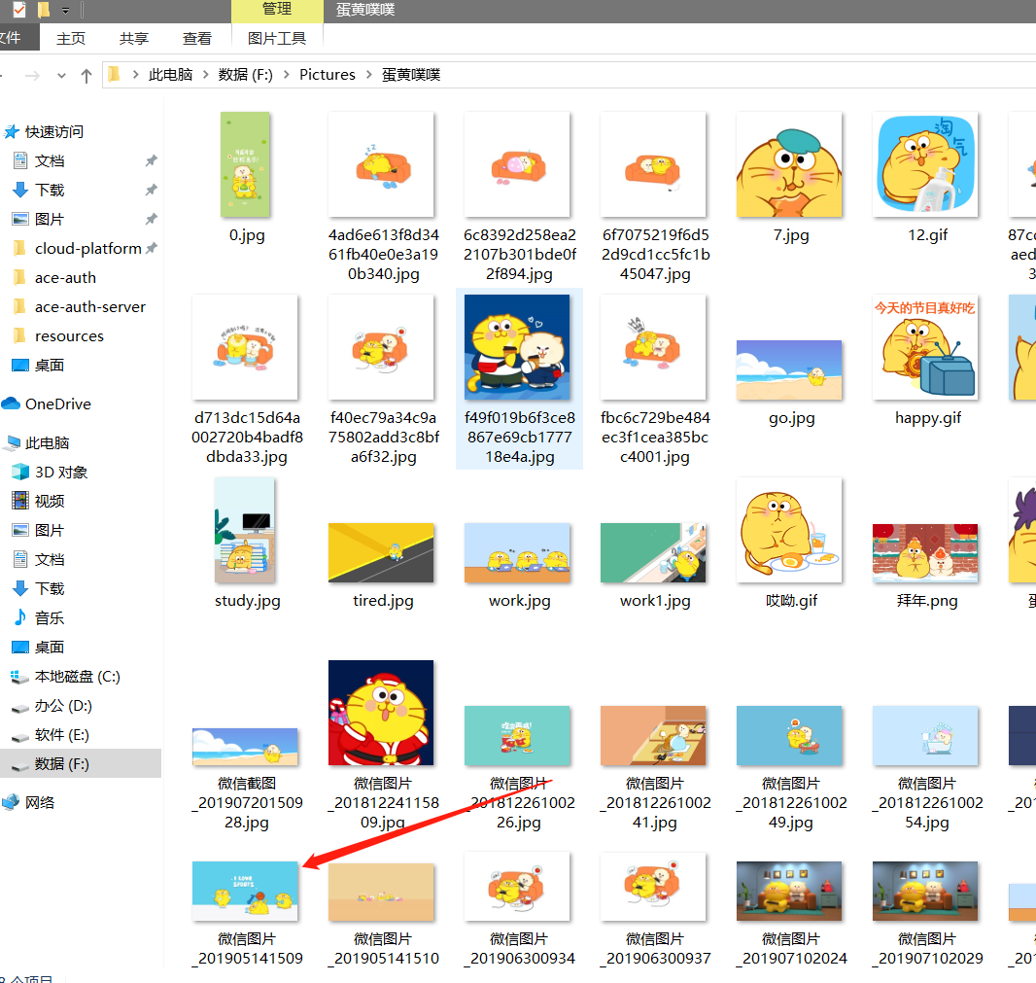Viewport: 1036px width, 983px height.
Task: Open the 图片工具 ribbon tab
Action: (x=277, y=38)
